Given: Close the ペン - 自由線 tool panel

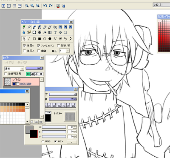Looking at the screenshot, I should (71, 22).
